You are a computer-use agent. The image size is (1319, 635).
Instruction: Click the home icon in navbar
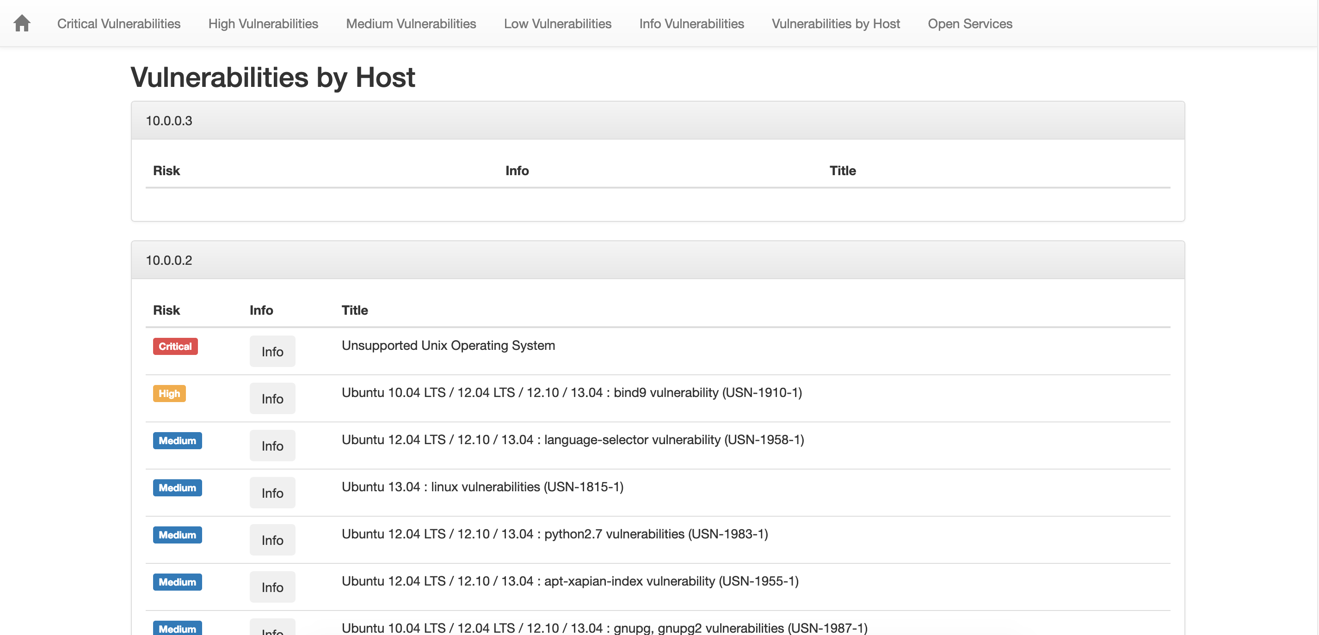(x=22, y=24)
